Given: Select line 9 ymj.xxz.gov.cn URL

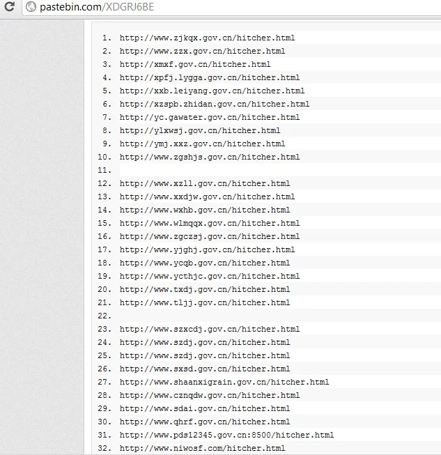Looking at the screenshot, I should click(202, 144).
